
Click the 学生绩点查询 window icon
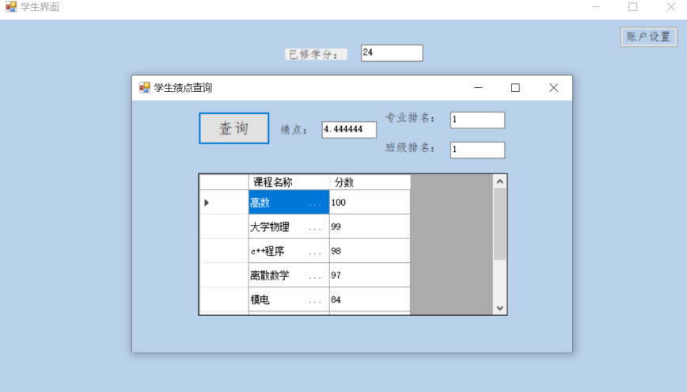click(145, 88)
